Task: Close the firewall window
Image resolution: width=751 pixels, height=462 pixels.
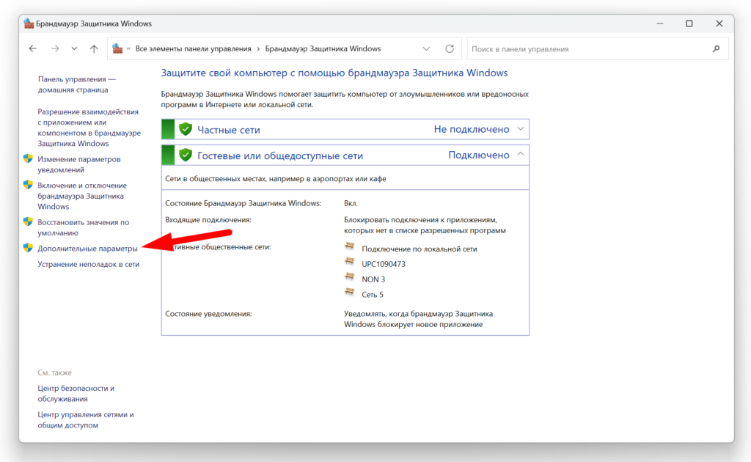Action: (719, 23)
